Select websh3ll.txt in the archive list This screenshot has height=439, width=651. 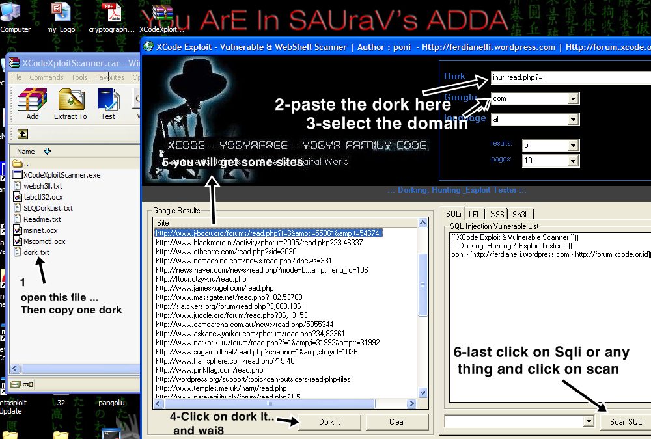click(x=38, y=186)
